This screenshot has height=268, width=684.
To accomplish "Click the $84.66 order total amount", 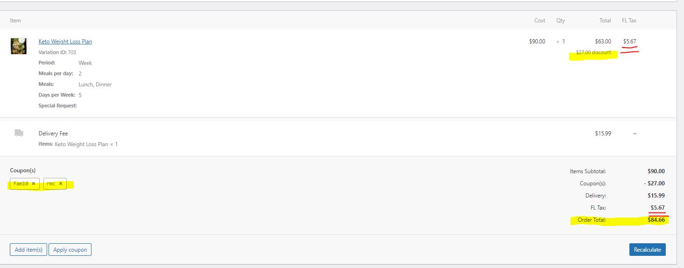I will click(656, 220).
